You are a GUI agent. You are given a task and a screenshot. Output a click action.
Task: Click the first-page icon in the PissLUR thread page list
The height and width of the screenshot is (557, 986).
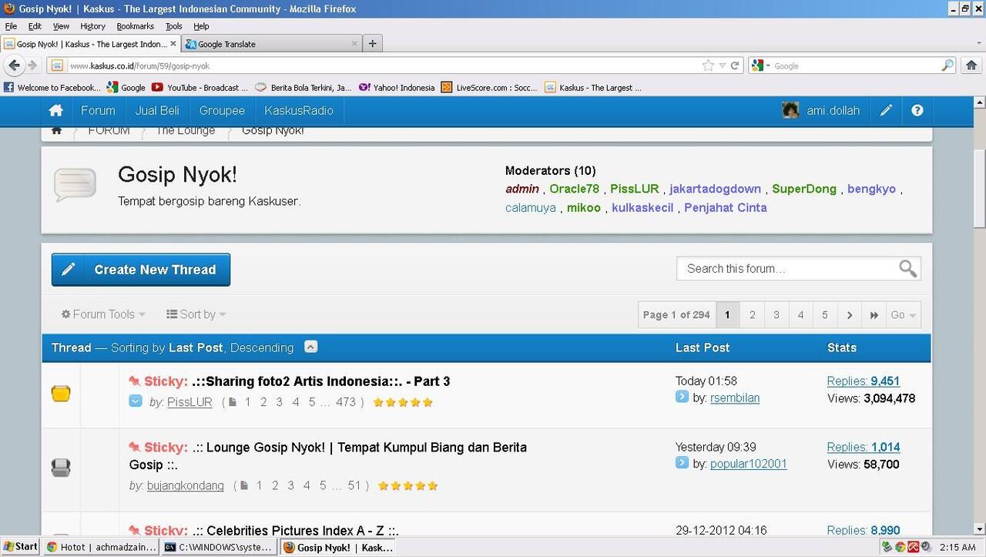tap(233, 402)
